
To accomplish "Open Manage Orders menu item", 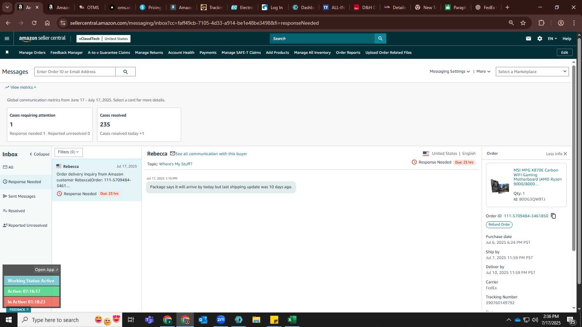I will tap(32, 53).
